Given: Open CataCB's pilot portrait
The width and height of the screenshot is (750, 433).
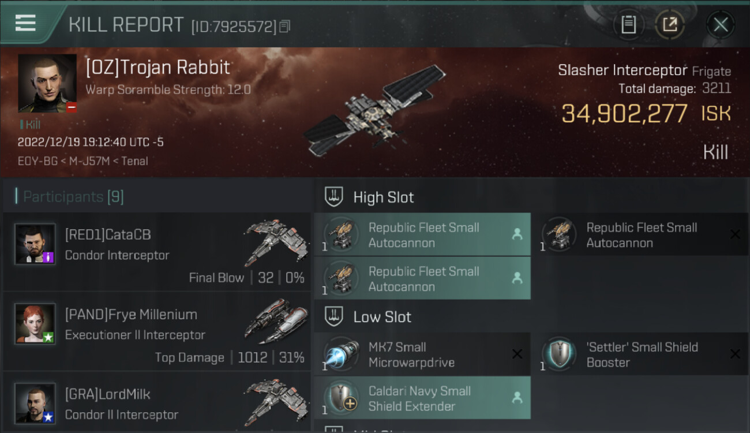Looking at the screenshot, I should point(35,244).
